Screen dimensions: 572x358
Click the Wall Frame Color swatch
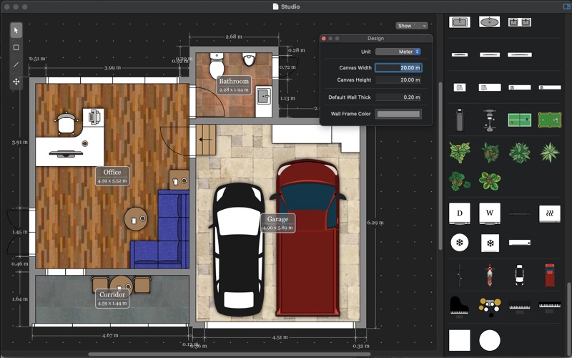(x=398, y=114)
